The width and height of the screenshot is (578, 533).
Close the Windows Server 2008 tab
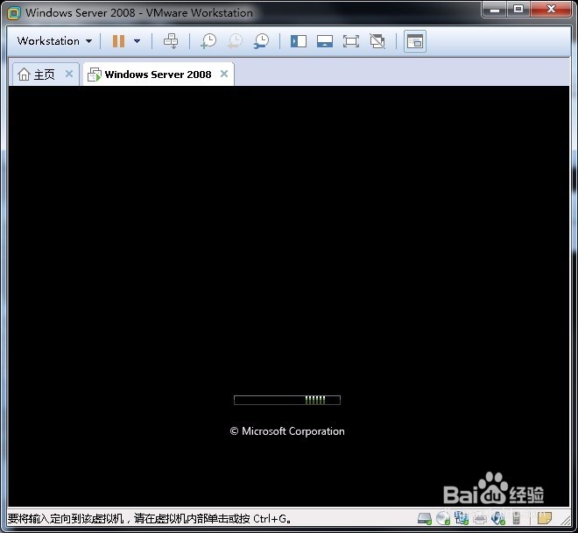223,74
